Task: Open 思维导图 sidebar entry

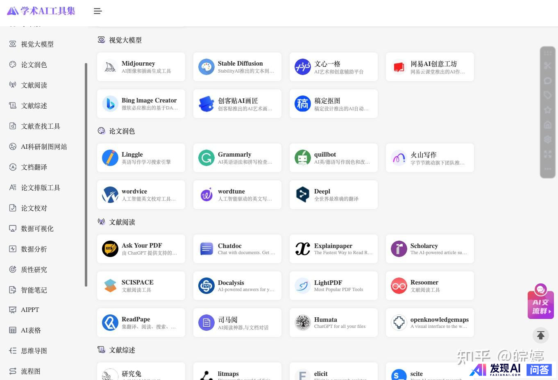Action: pos(34,351)
